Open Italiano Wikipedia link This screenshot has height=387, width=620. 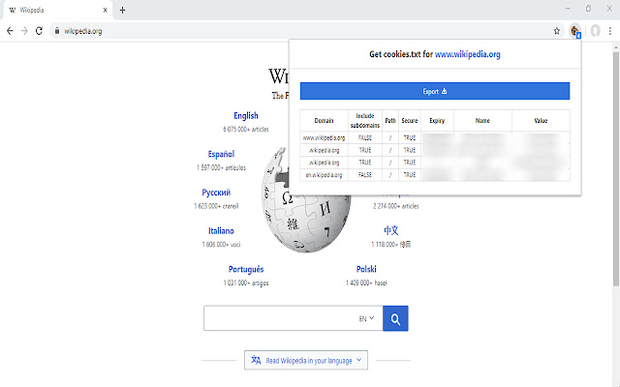pos(221,230)
